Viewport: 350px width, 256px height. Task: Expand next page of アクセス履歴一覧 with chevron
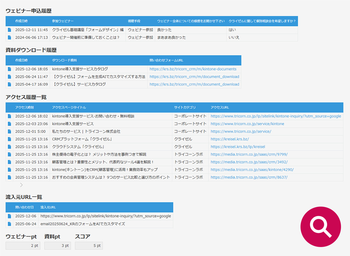tap(21, 185)
